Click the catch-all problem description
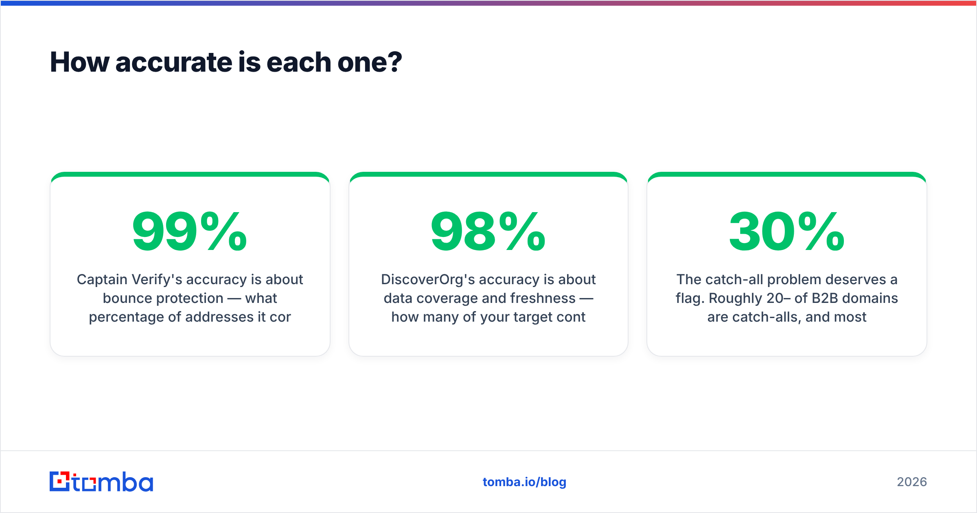This screenshot has width=977, height=513. 786,298
